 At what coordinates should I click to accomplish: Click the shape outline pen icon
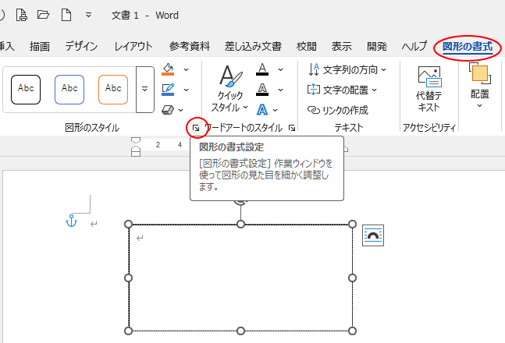(x=168, y=90)
